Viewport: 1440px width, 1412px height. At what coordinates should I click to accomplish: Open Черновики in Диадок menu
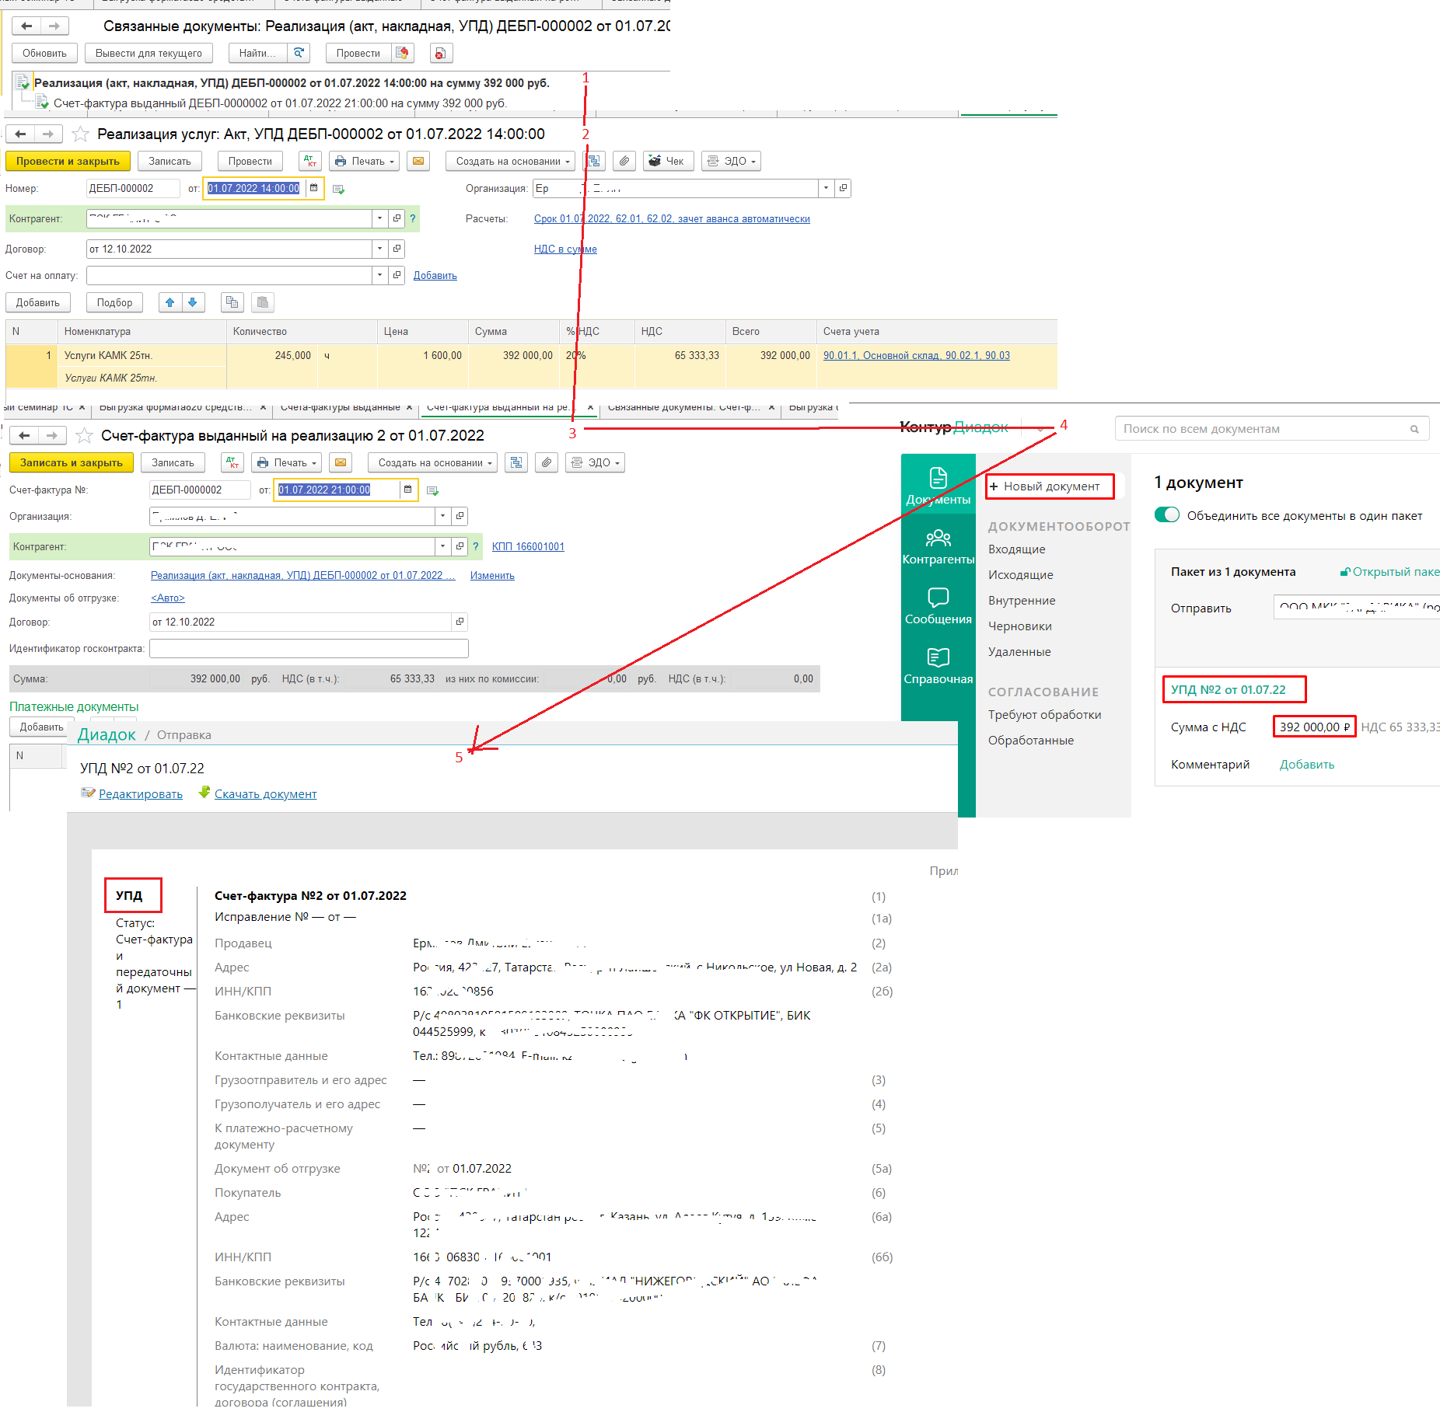[1019, 626]
